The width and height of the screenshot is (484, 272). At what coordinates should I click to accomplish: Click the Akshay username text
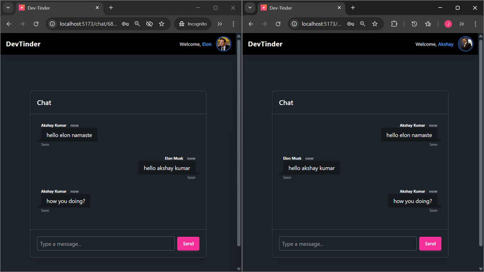point(446,44)
